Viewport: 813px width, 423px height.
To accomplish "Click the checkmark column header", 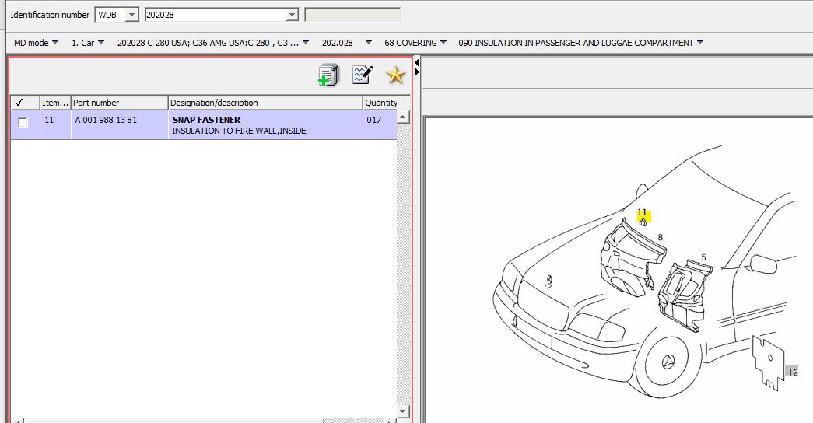I will click(19, 103).
